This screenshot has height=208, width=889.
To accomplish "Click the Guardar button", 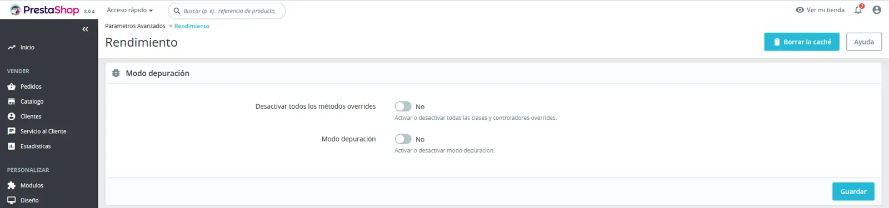I will coord(853,191).
